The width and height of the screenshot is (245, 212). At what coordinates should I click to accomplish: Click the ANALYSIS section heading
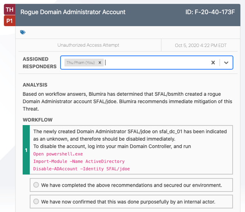pyautogui.click(x=35, y=85)
